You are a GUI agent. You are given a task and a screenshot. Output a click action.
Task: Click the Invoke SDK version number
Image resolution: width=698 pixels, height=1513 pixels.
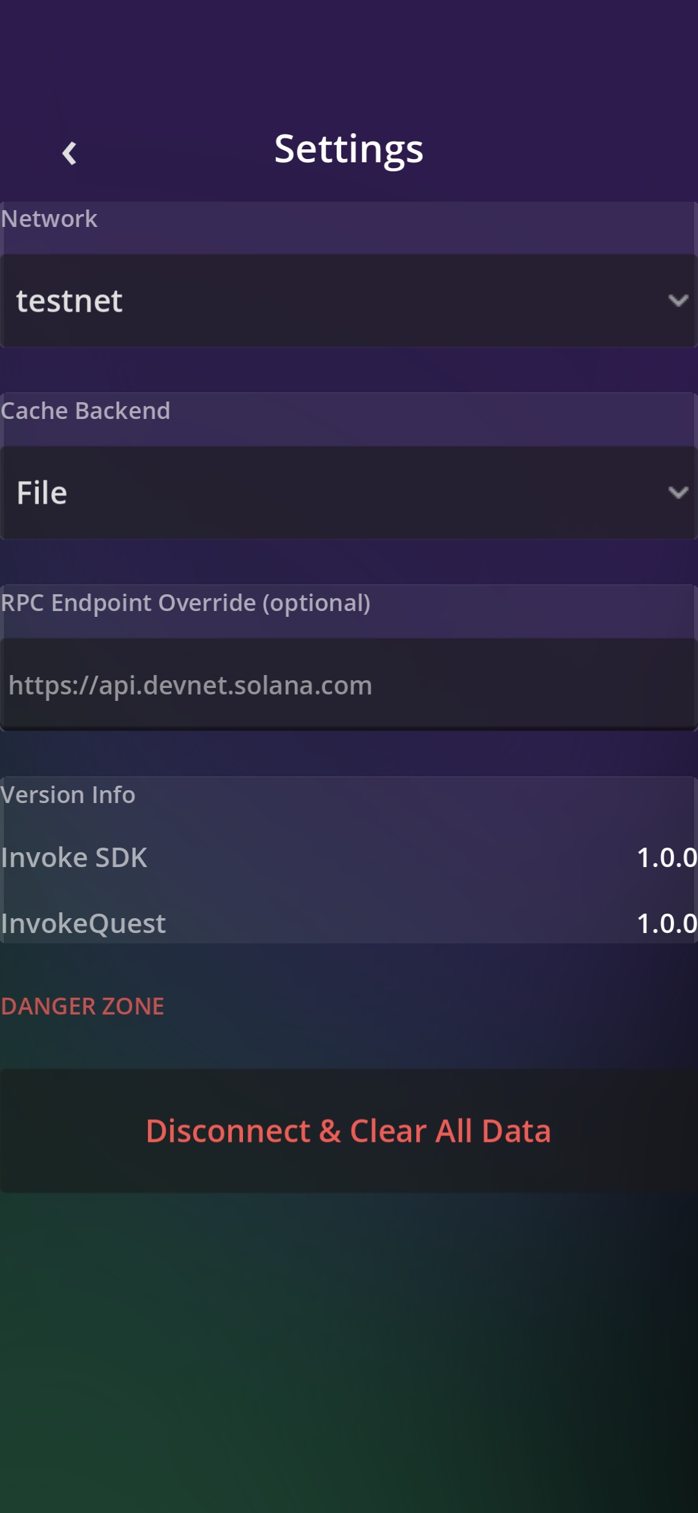(666, 858)
